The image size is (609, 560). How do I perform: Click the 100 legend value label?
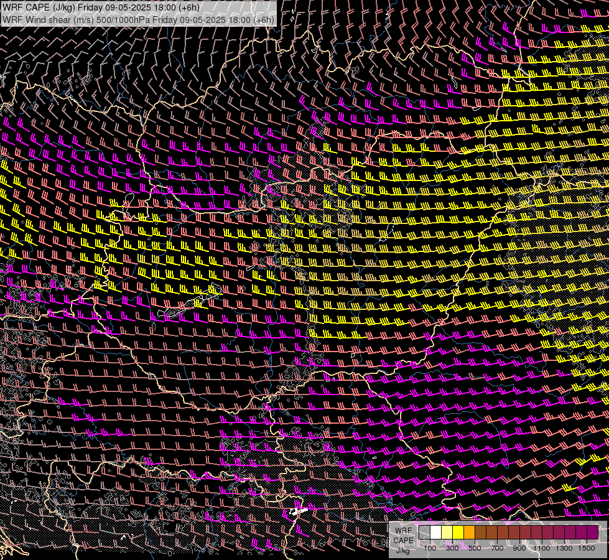[x=430, y=548]
